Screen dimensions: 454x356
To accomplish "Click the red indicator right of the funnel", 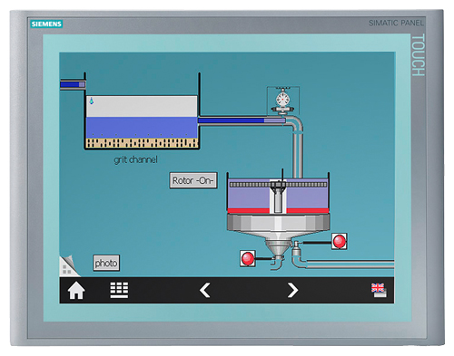I will click(339, 241).
